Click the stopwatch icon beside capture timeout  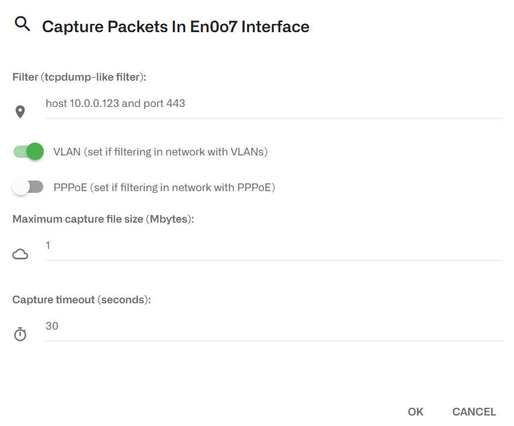pos(20,334)
